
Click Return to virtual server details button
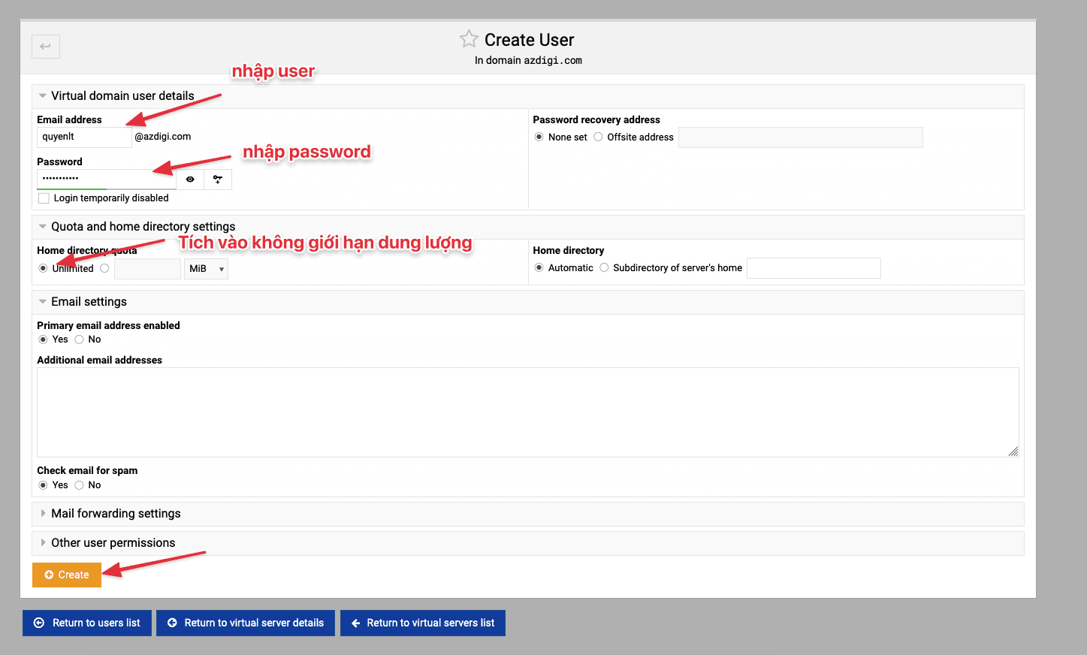tap(246, 623)
